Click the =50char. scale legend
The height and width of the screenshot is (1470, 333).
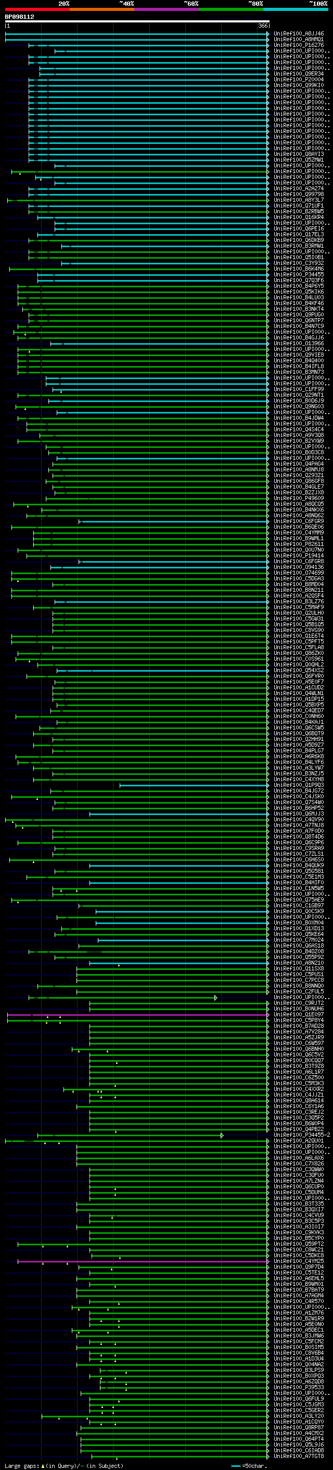pos(248,1466)
